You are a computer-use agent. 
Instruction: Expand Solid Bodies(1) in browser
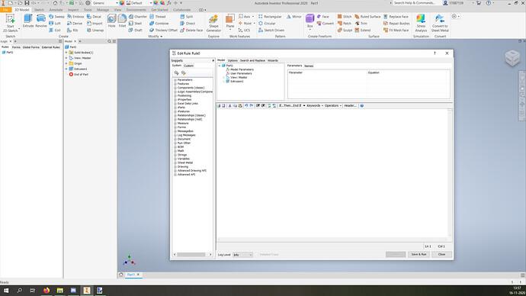(x=66, y=53)
